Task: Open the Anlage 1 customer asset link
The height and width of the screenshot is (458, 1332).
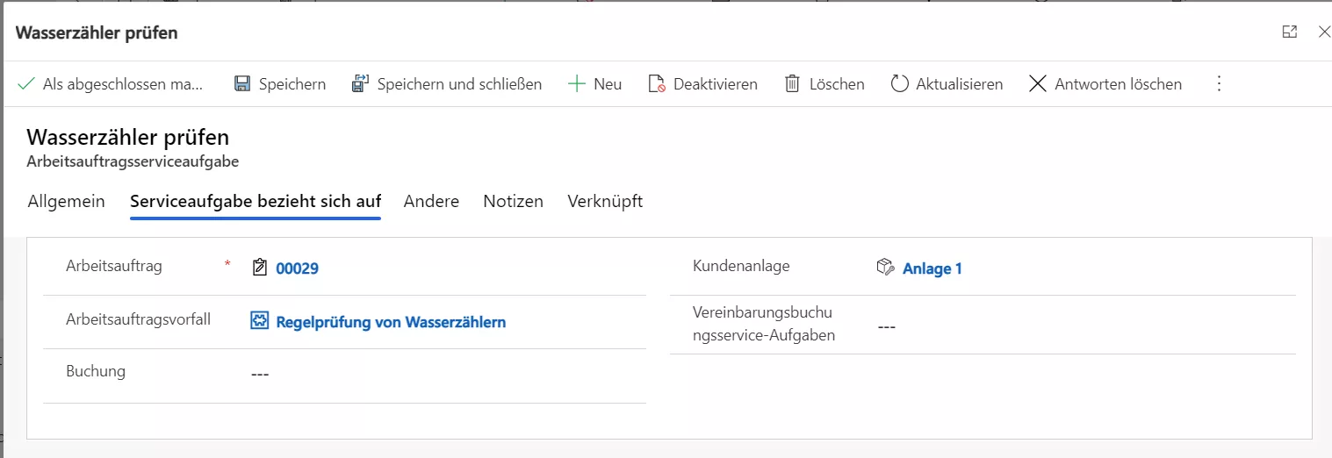Action: click(x=932, y=268)
